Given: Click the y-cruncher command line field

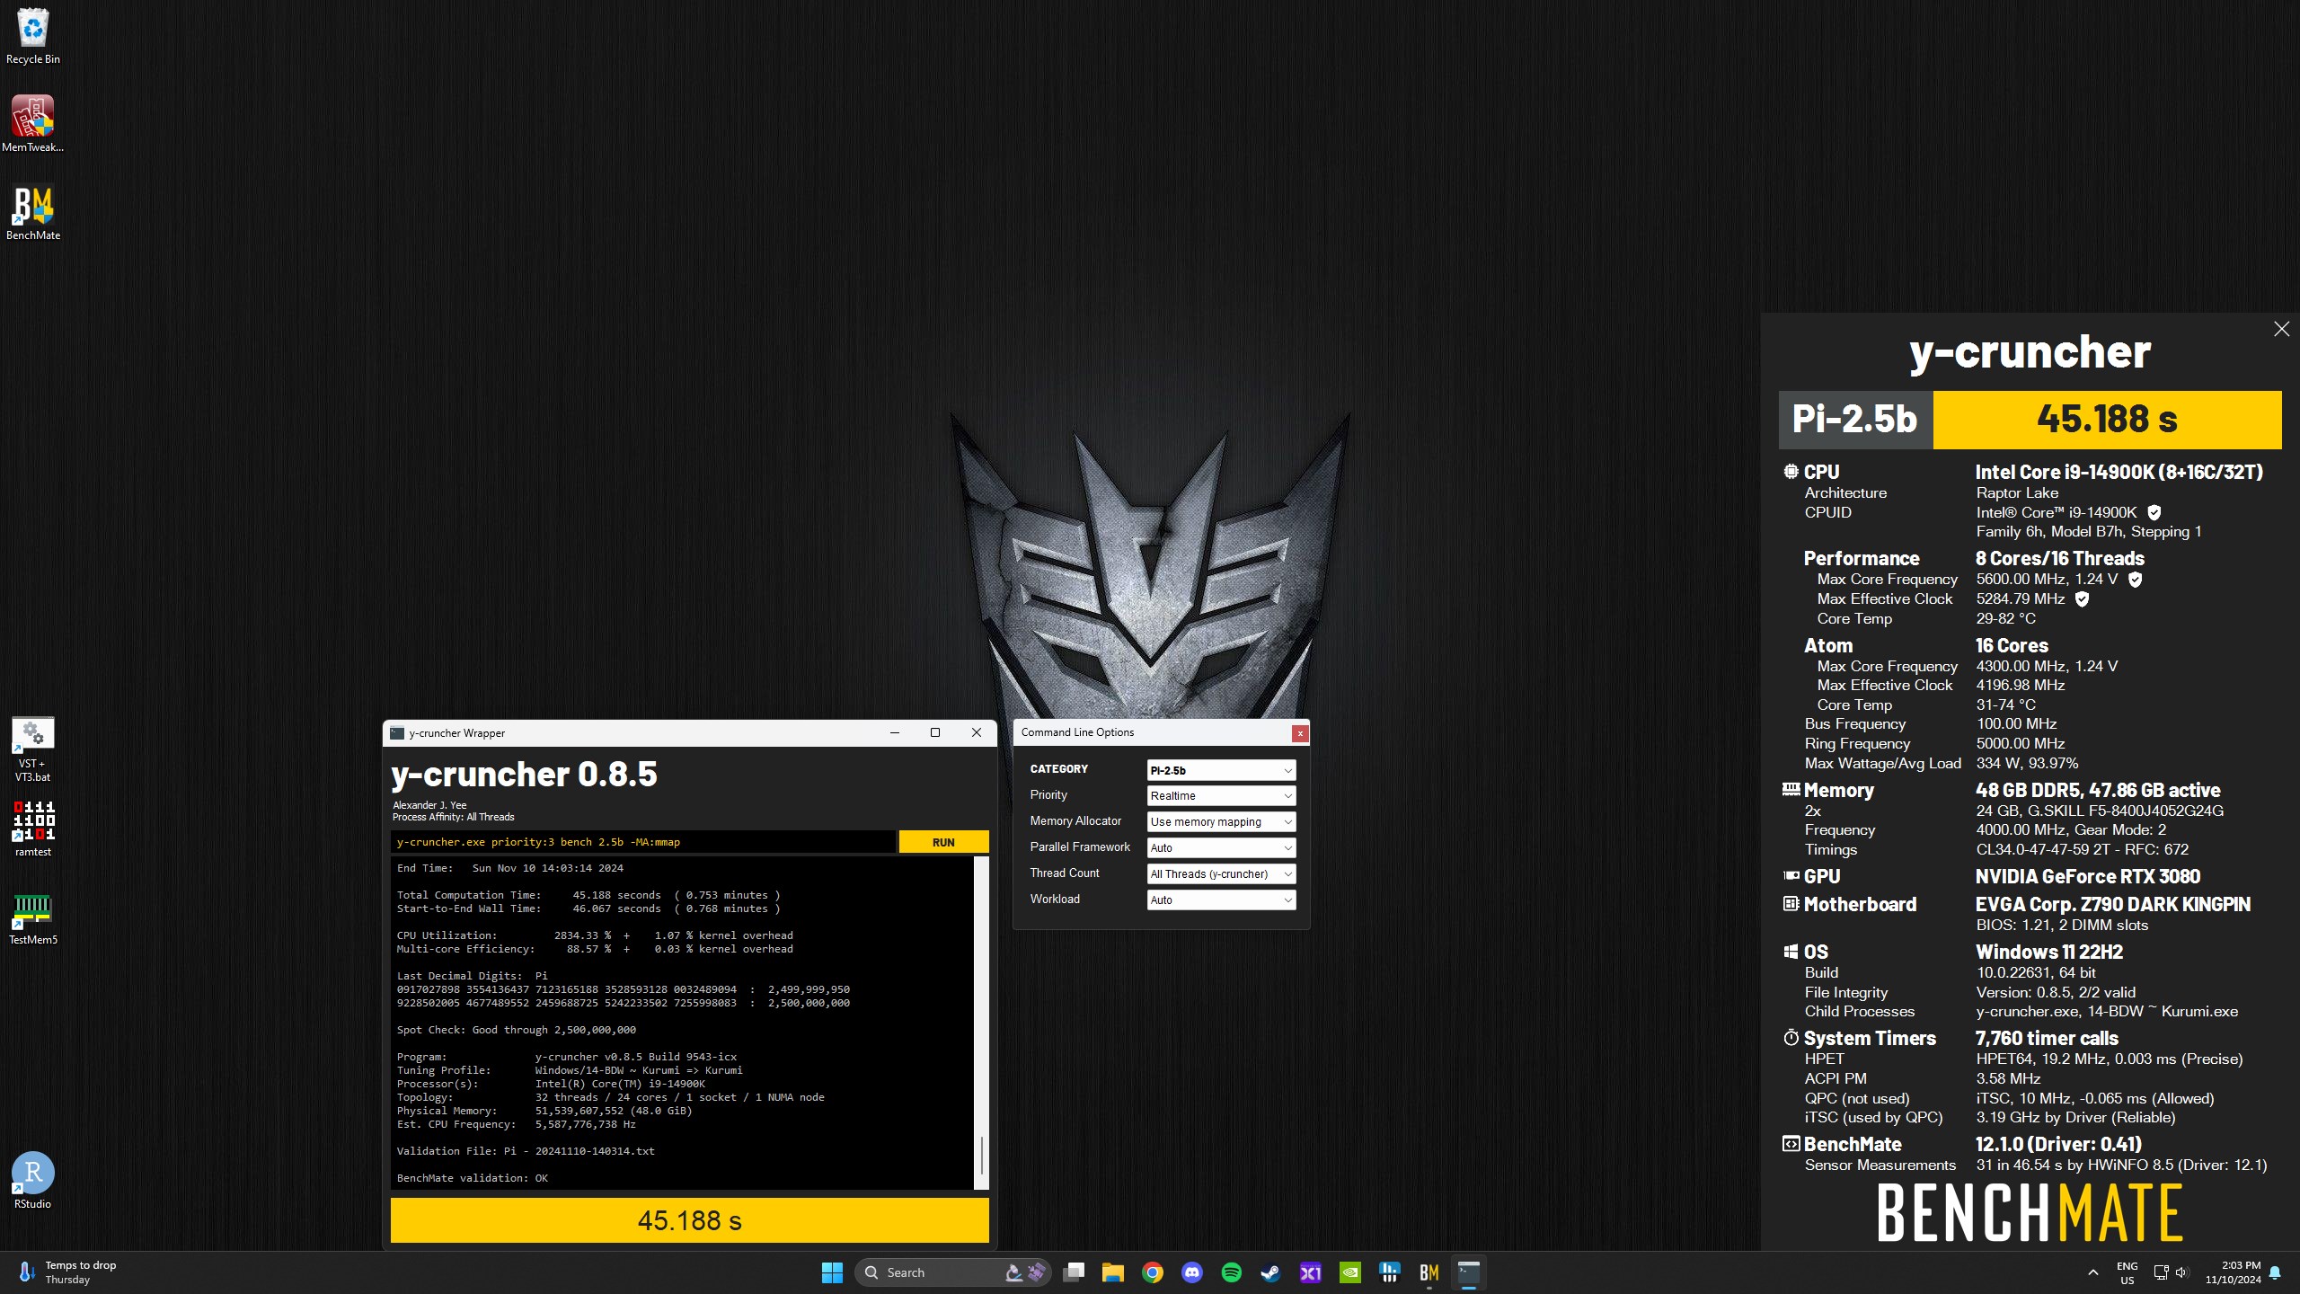Looking at the screenshot, I should tap(643, 842).
